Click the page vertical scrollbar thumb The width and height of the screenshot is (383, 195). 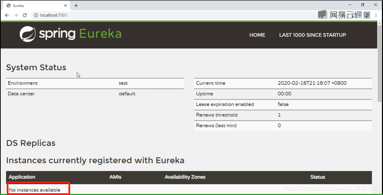point(379,63)
